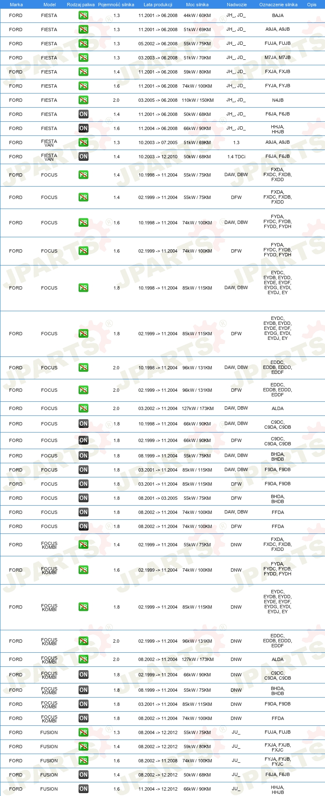Click the 'Nadwozie' column header
This screenshot has height=796, width=325.
(x=237, y=5)
